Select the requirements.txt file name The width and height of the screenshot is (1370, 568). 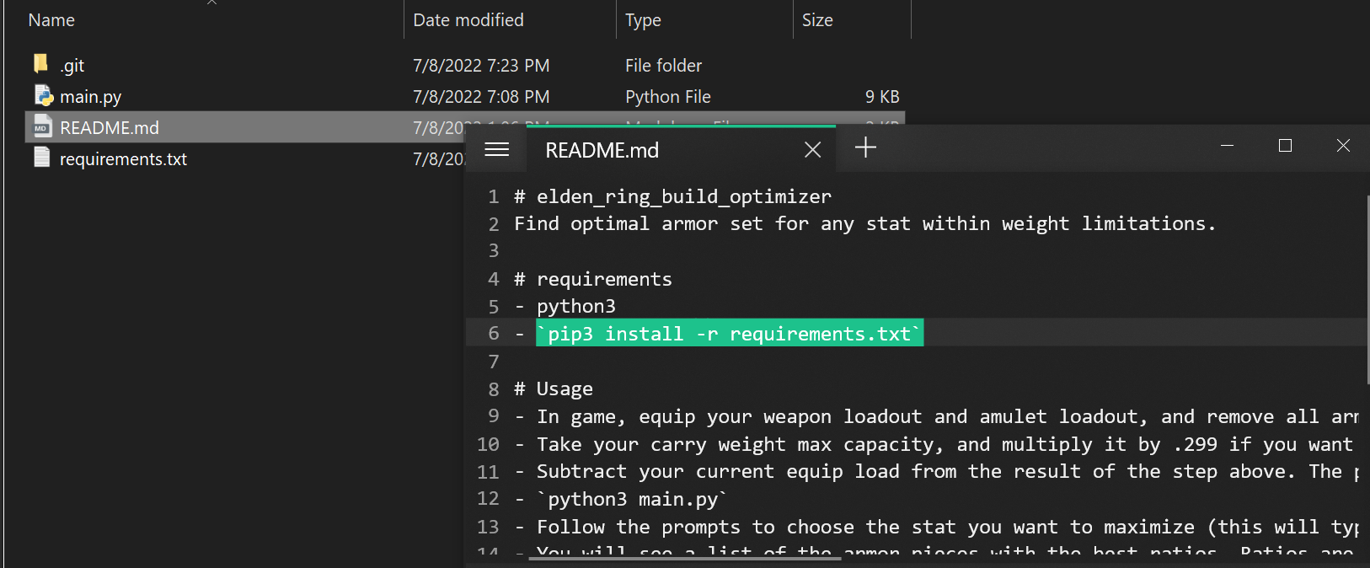pyautogui.click(x=123, y=159)
